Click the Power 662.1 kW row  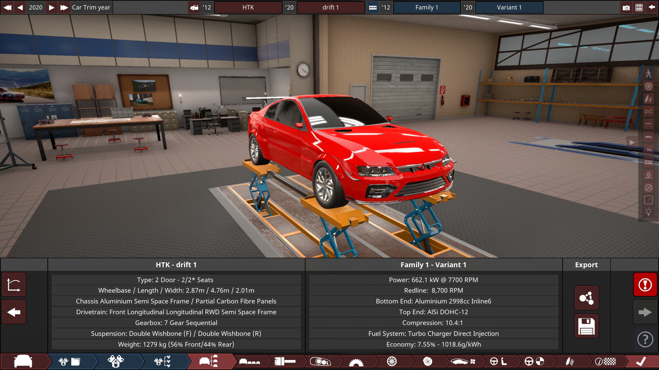point(433,280)
